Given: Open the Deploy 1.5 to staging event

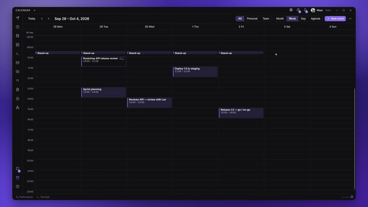Looking at the screenshot, I should pyautogui.click(x=195, y=72).
